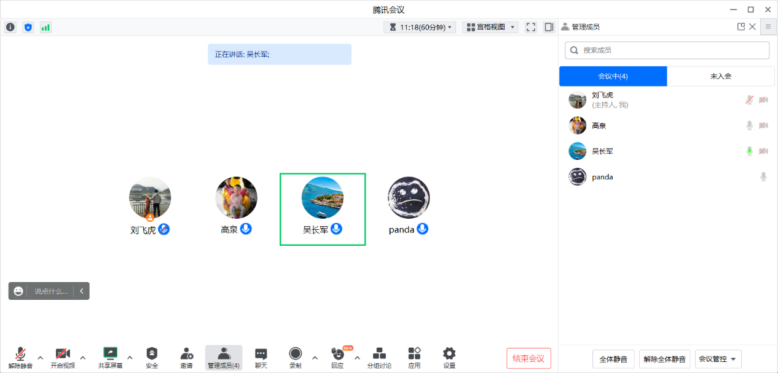This screenshot has height=373, width=778.
Task: Select 高泉 row in the member list
Action: pyautogui.click(x=668, y=125)
